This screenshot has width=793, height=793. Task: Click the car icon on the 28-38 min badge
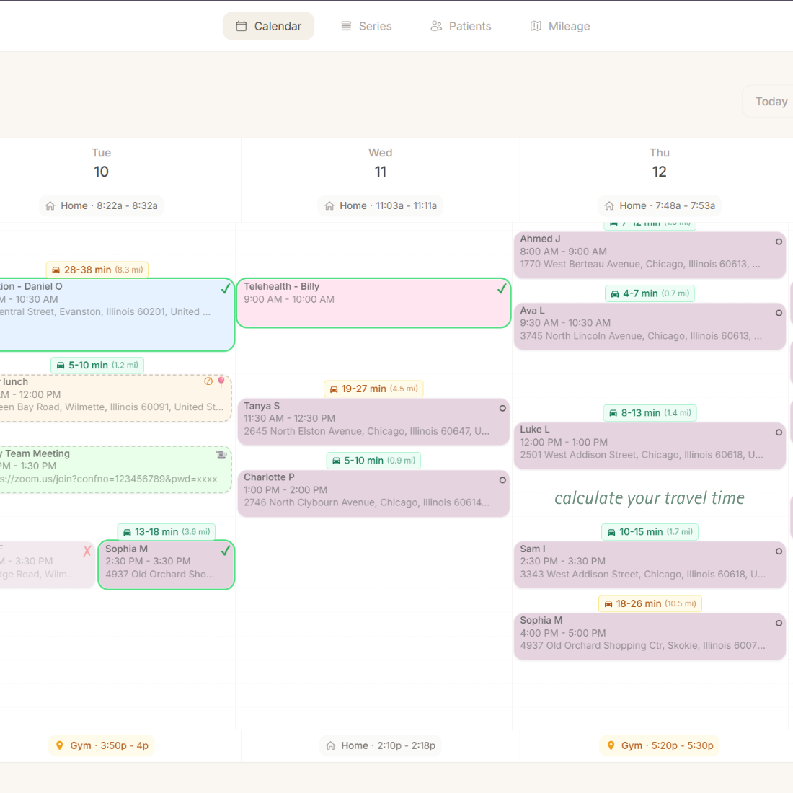pos(56,269)
